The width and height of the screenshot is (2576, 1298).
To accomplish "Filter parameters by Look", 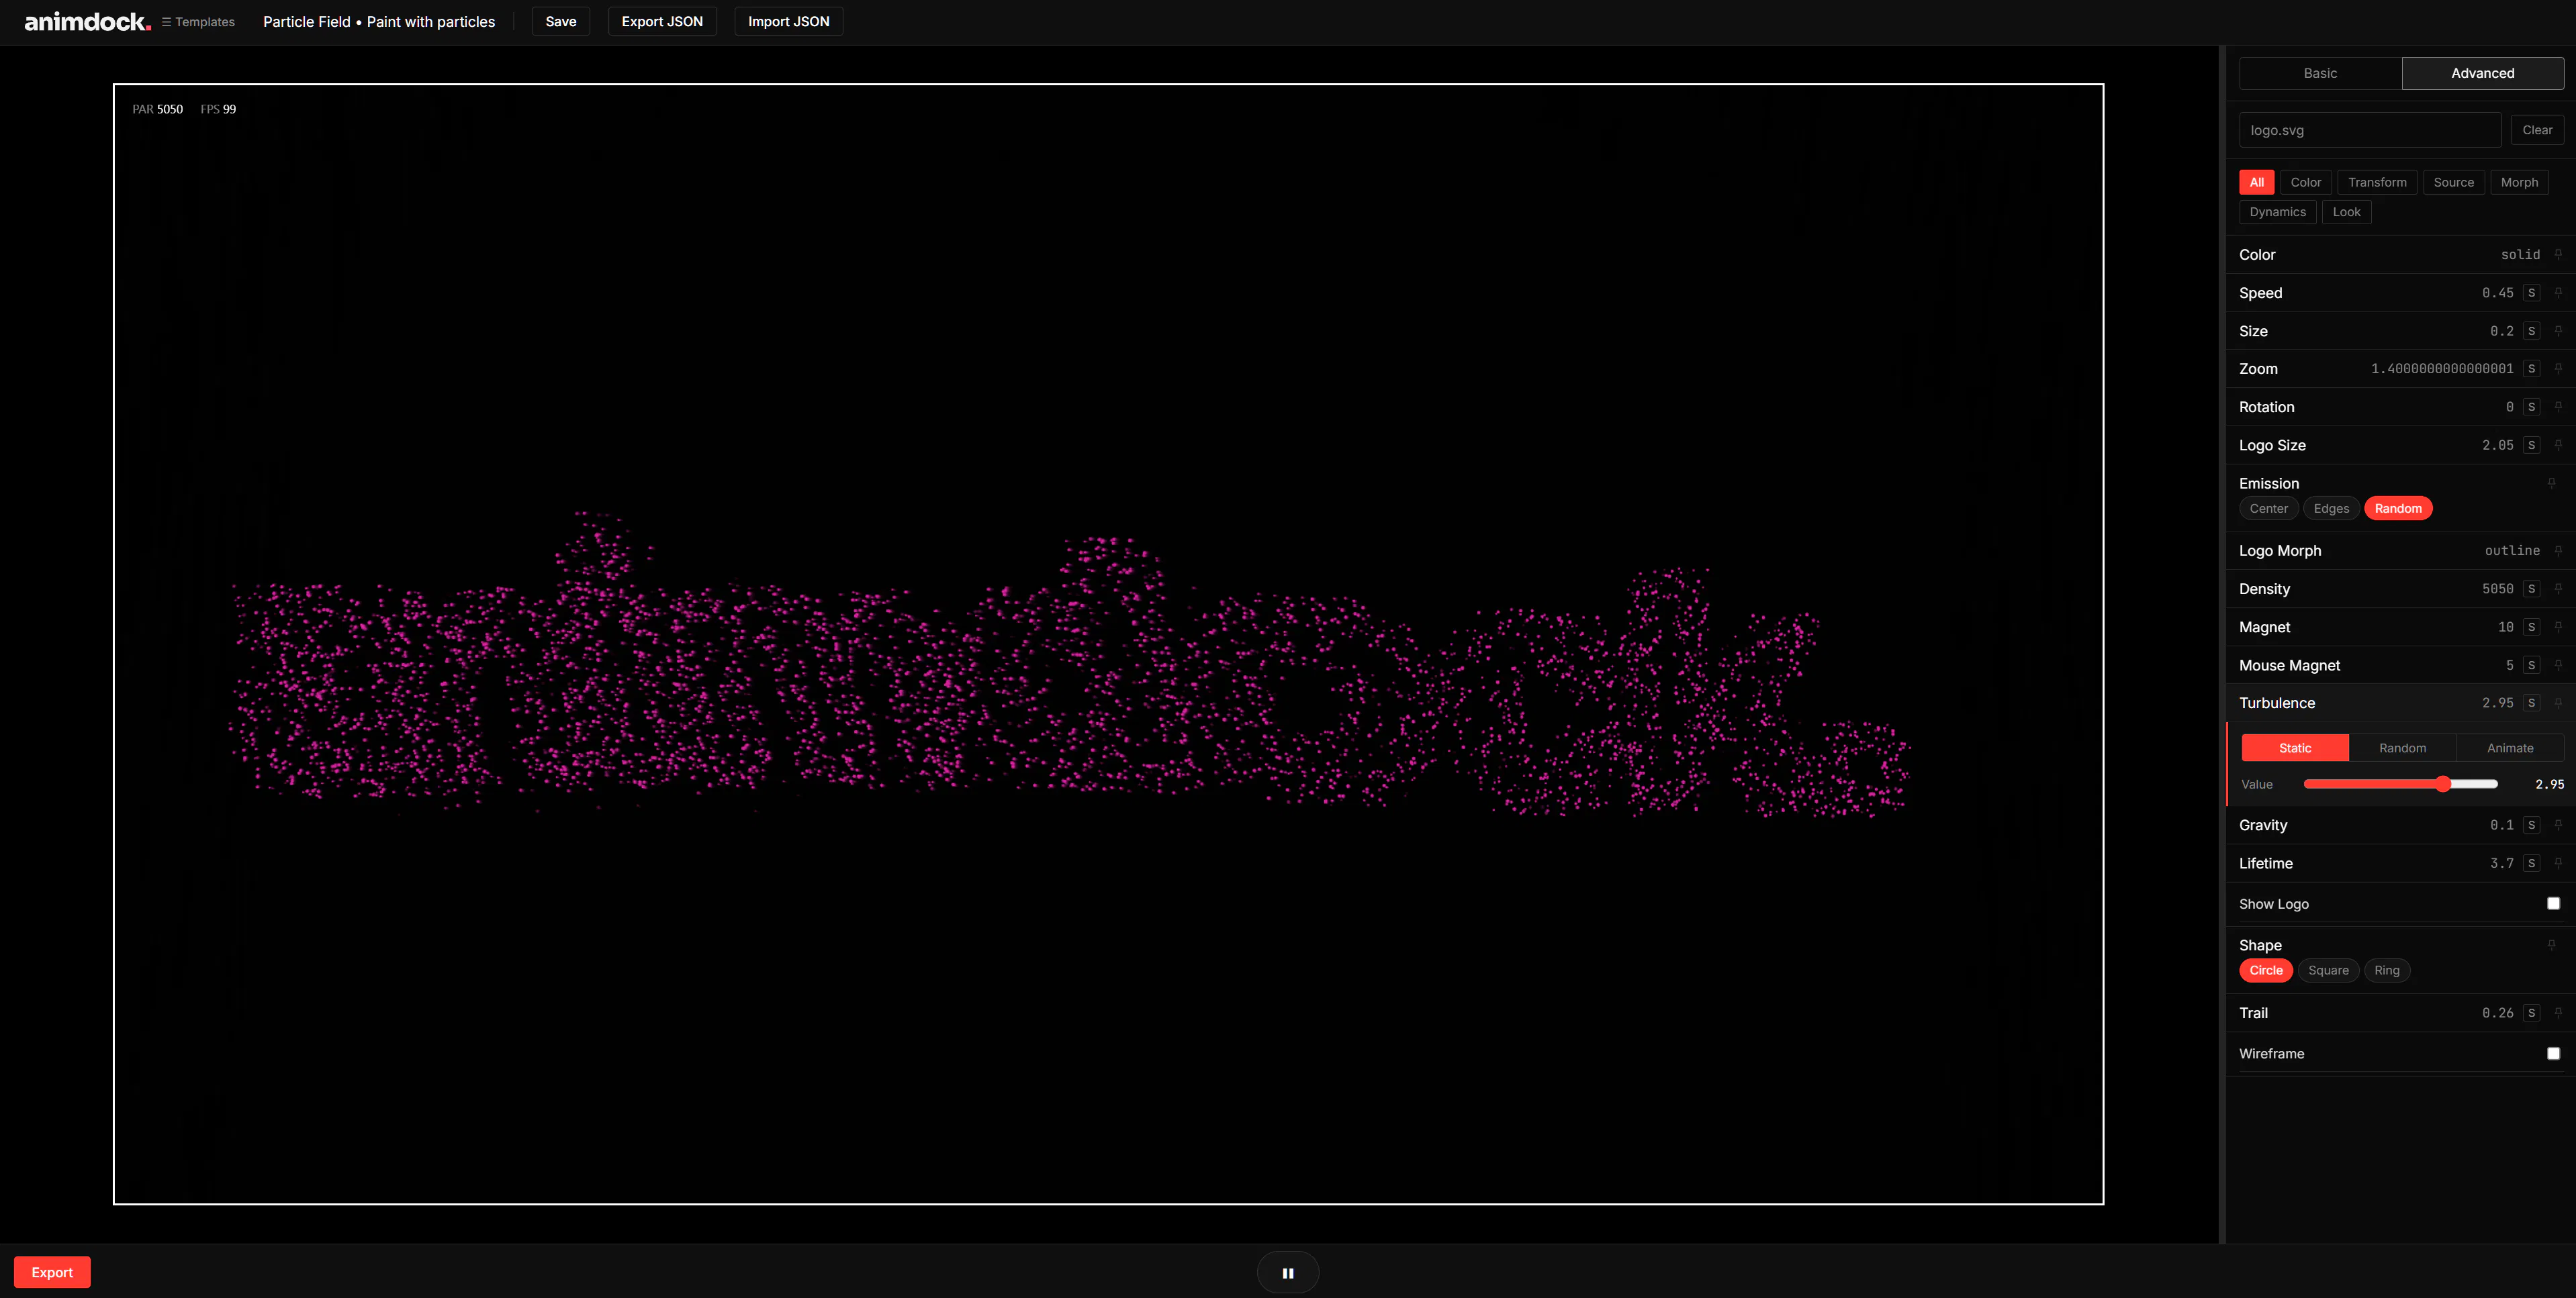I will pyautogui.click(x=2346, y=212).
